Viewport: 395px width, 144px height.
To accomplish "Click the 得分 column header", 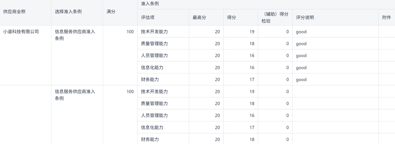I will tap(231, 17).
